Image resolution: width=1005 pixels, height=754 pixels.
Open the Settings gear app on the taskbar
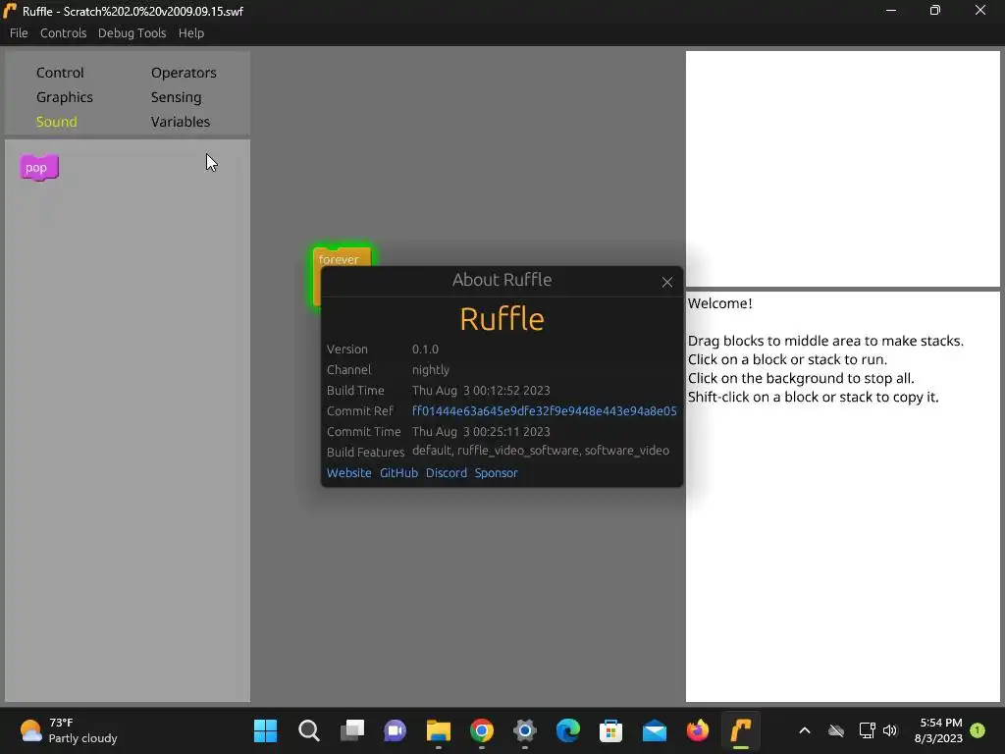click(524, 730)
